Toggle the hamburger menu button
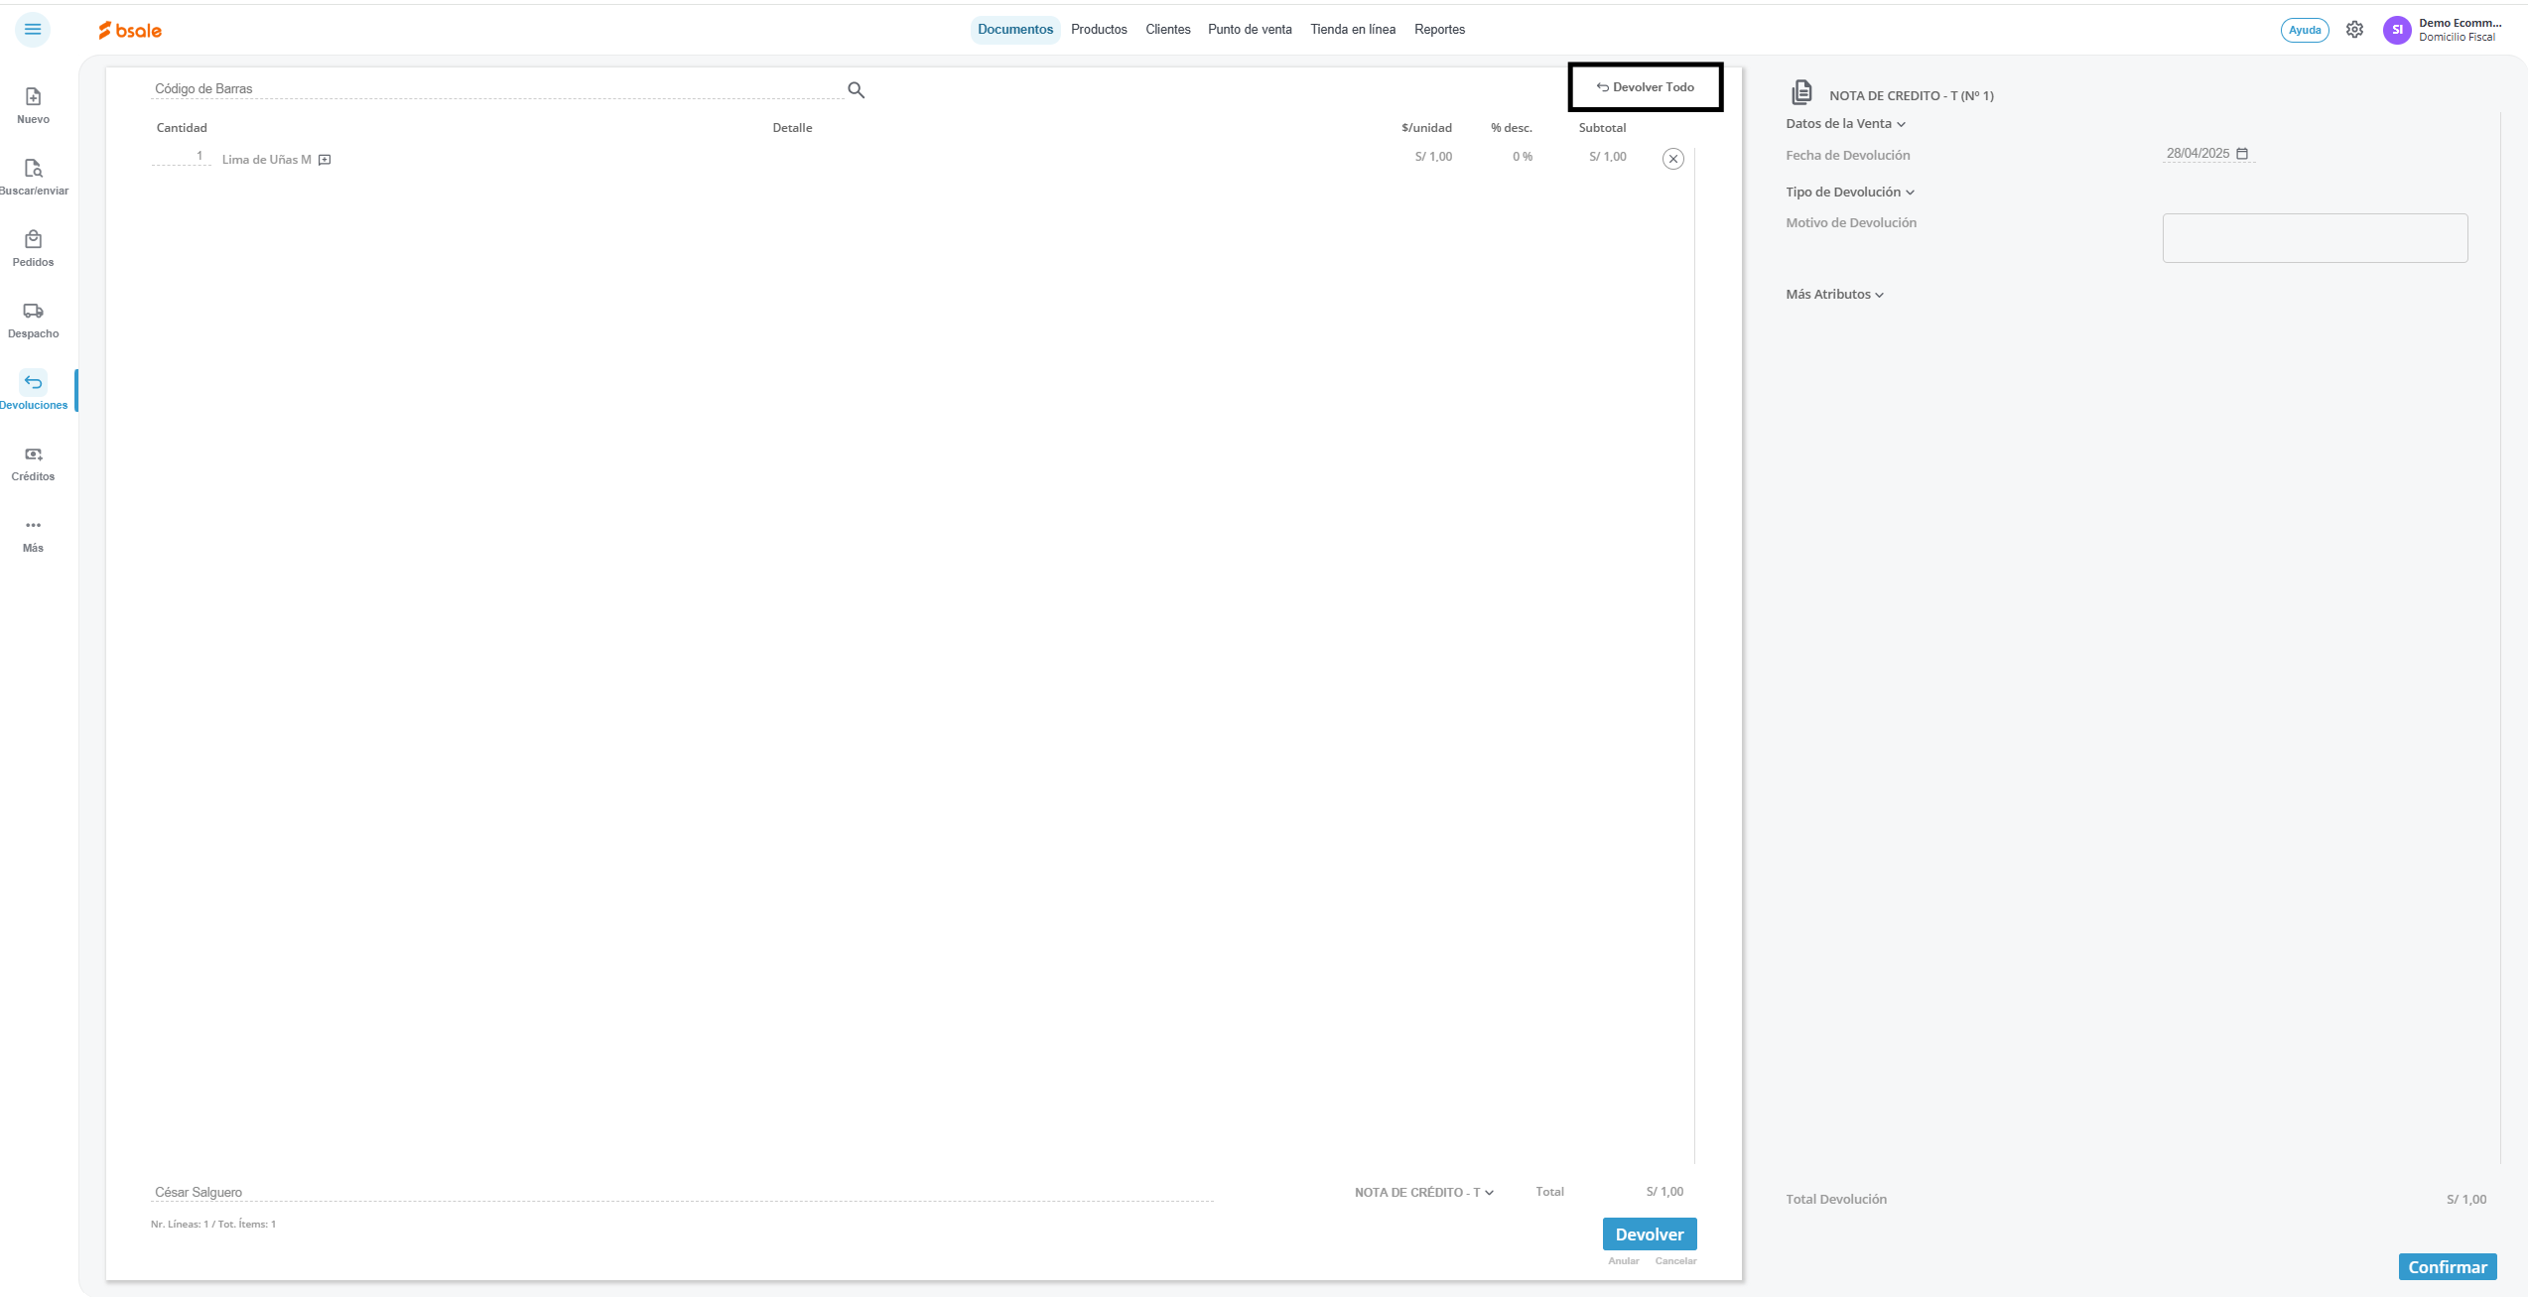 point(33,30)
